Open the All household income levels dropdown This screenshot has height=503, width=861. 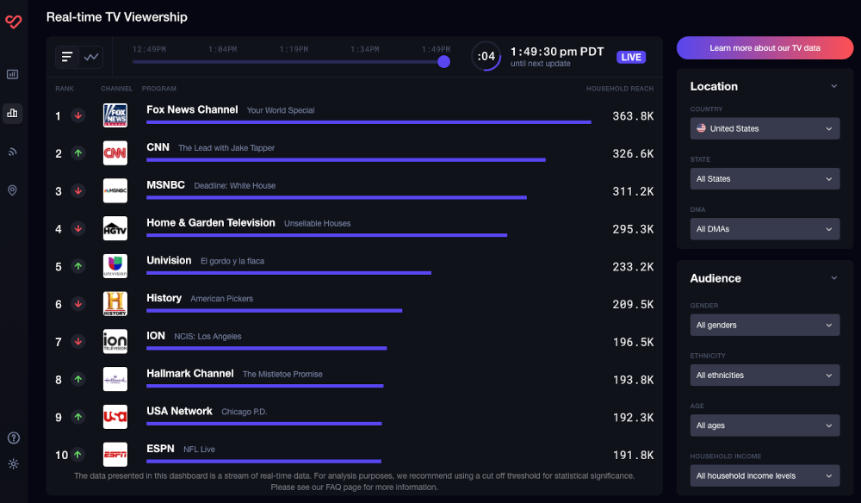[x=765, y=475]
